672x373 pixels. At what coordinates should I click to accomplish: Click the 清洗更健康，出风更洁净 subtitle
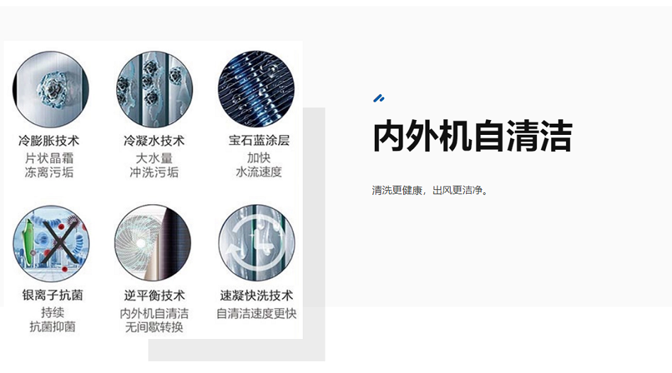(430, 190)
